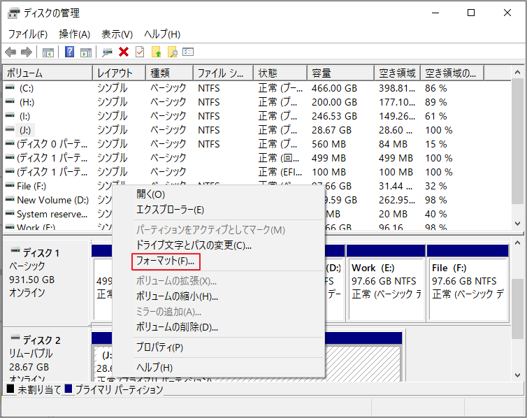The image size is (527, 418).
Task: Choose ヘルプ(H) in context menu
Action: (x=154, y=368)
